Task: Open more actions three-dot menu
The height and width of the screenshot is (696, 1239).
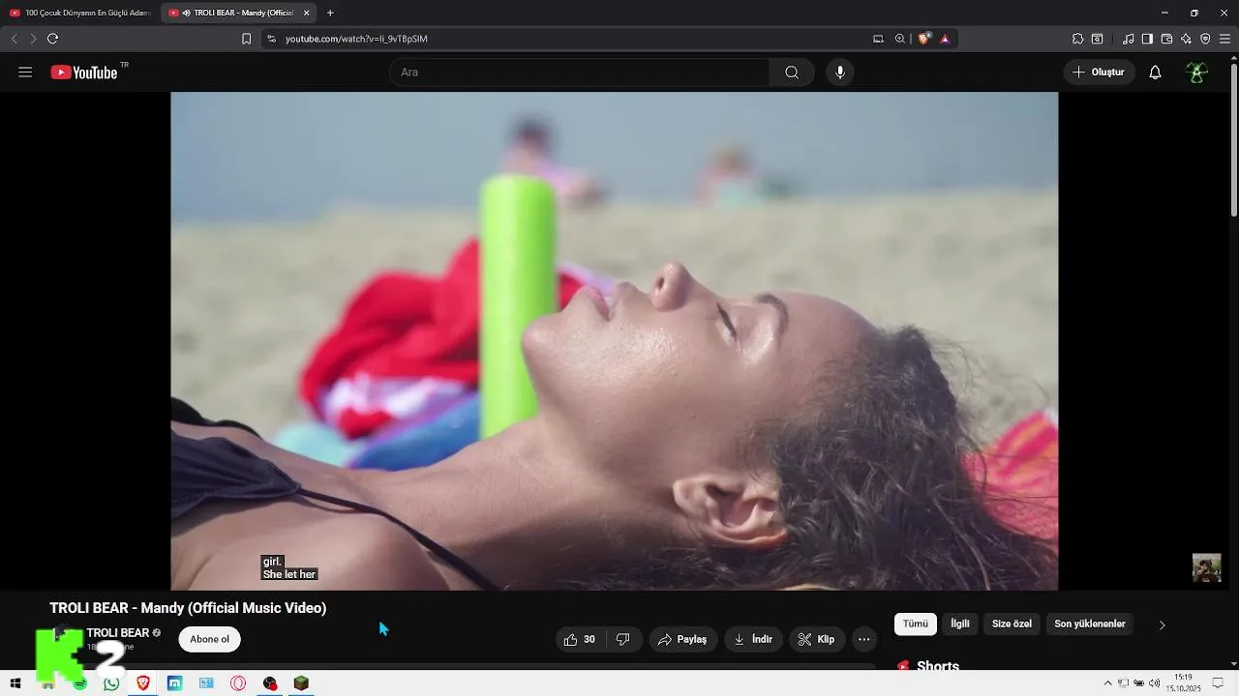Action: pyautogui.click(x=864, y=639)
